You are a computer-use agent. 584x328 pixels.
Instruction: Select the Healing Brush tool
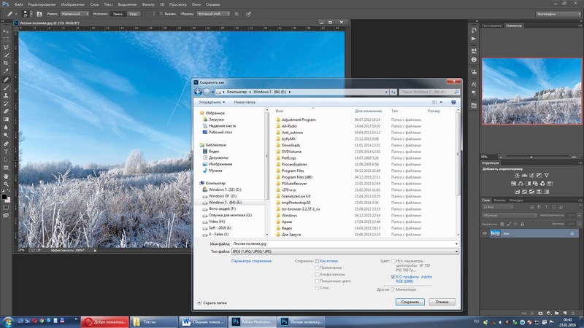point(6,79)
